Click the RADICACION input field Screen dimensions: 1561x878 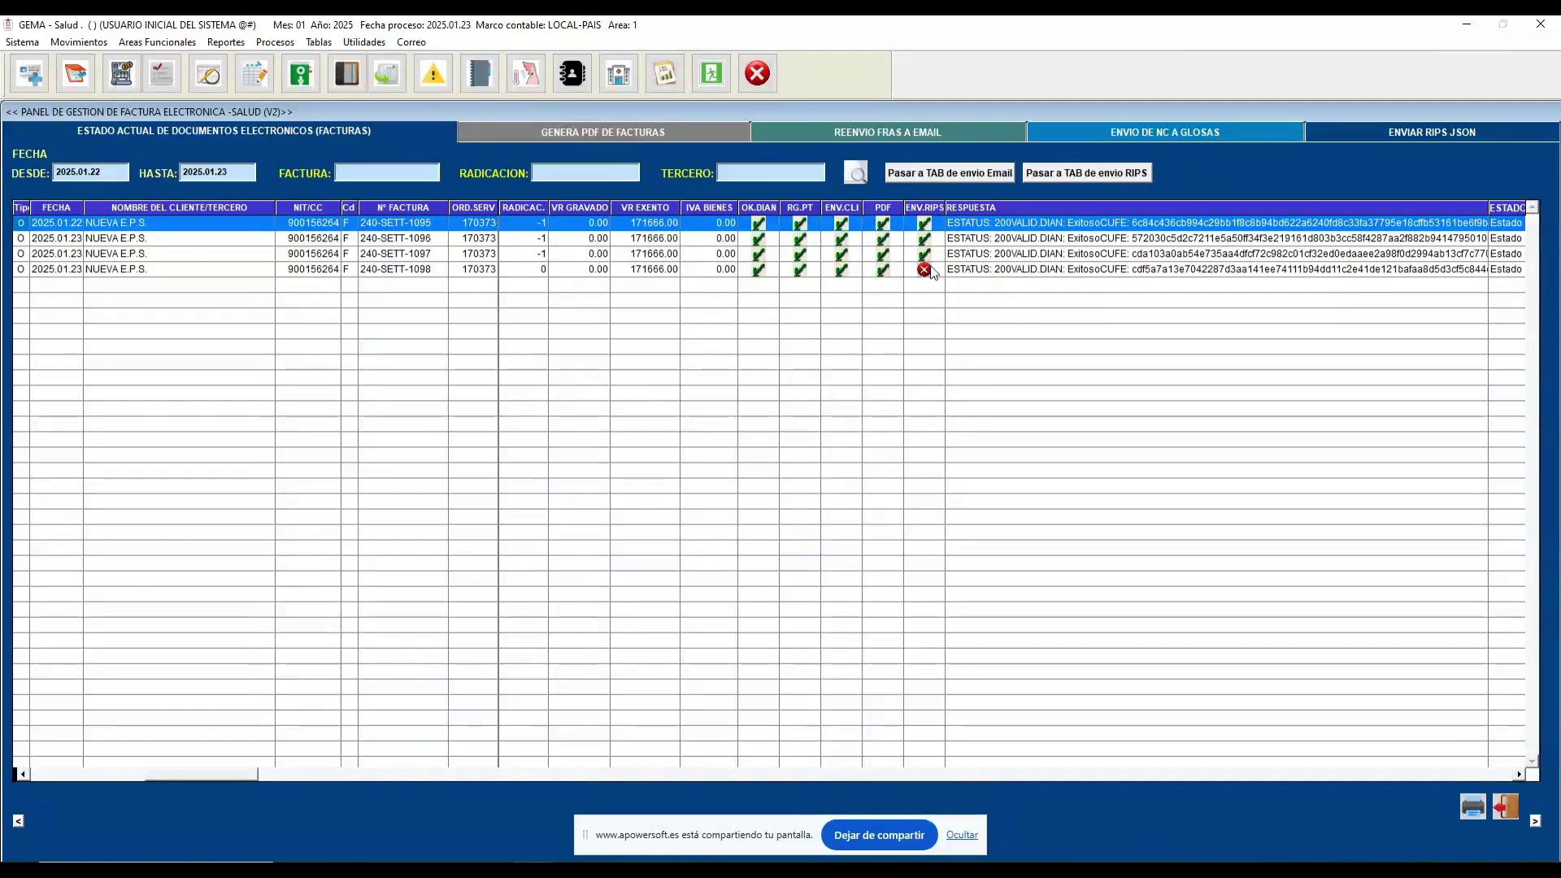coord(585,173)
